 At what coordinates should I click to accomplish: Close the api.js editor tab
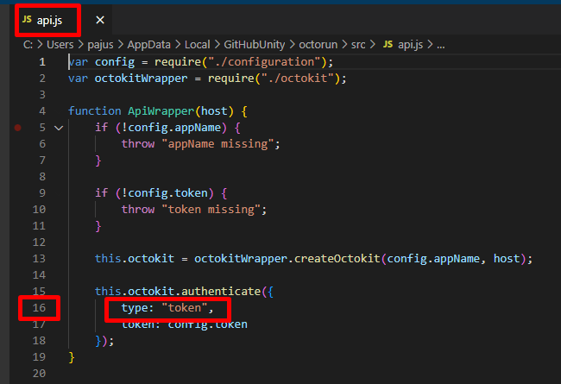[100, 19]
